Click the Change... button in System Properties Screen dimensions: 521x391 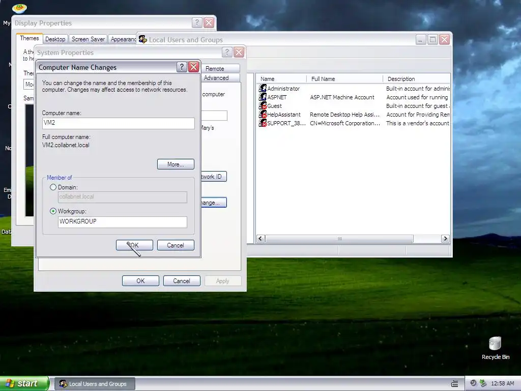pos(214,203)
